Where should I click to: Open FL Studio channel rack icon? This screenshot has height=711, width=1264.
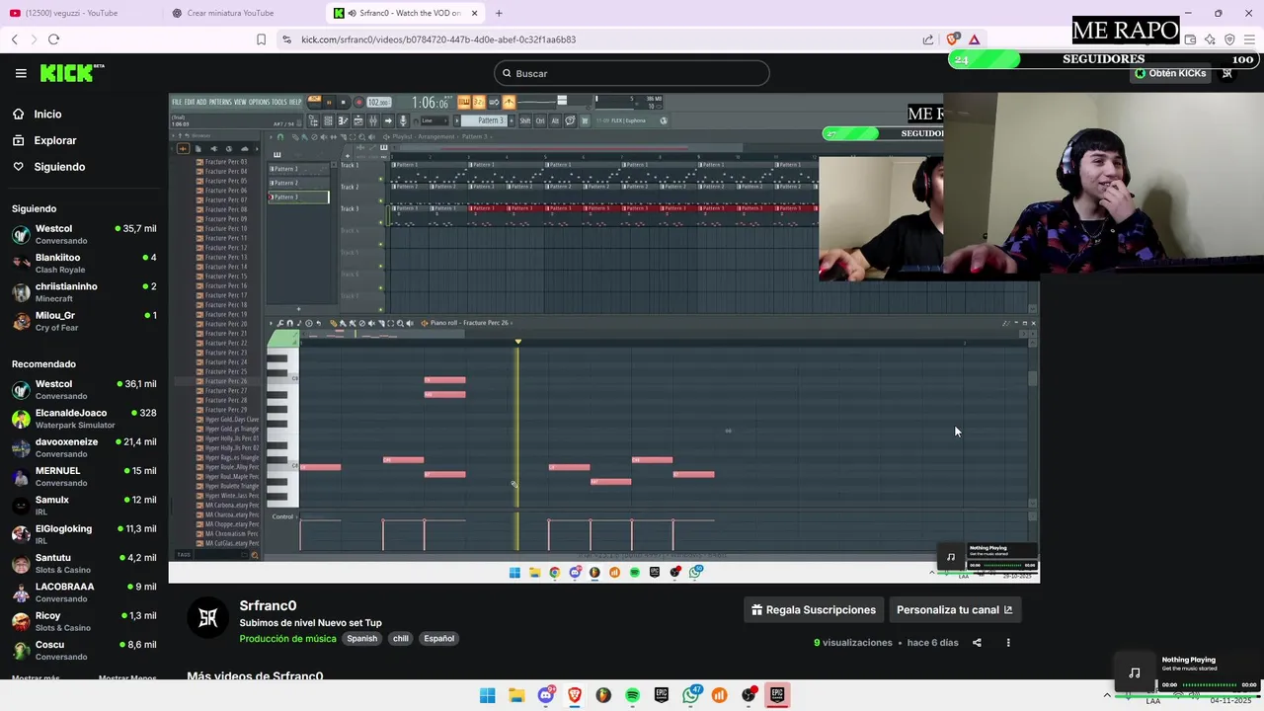(328, 120)
